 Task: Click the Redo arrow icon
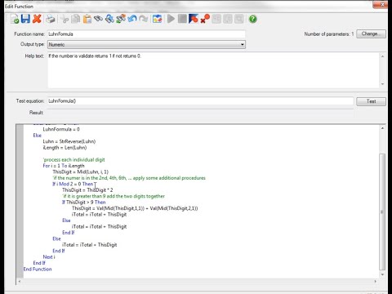[x=143, y=19]
